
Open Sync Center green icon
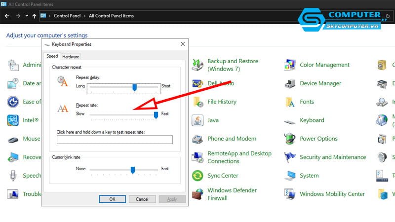197,176
